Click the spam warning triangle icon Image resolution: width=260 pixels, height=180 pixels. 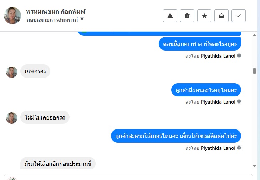tap(170, 16)
